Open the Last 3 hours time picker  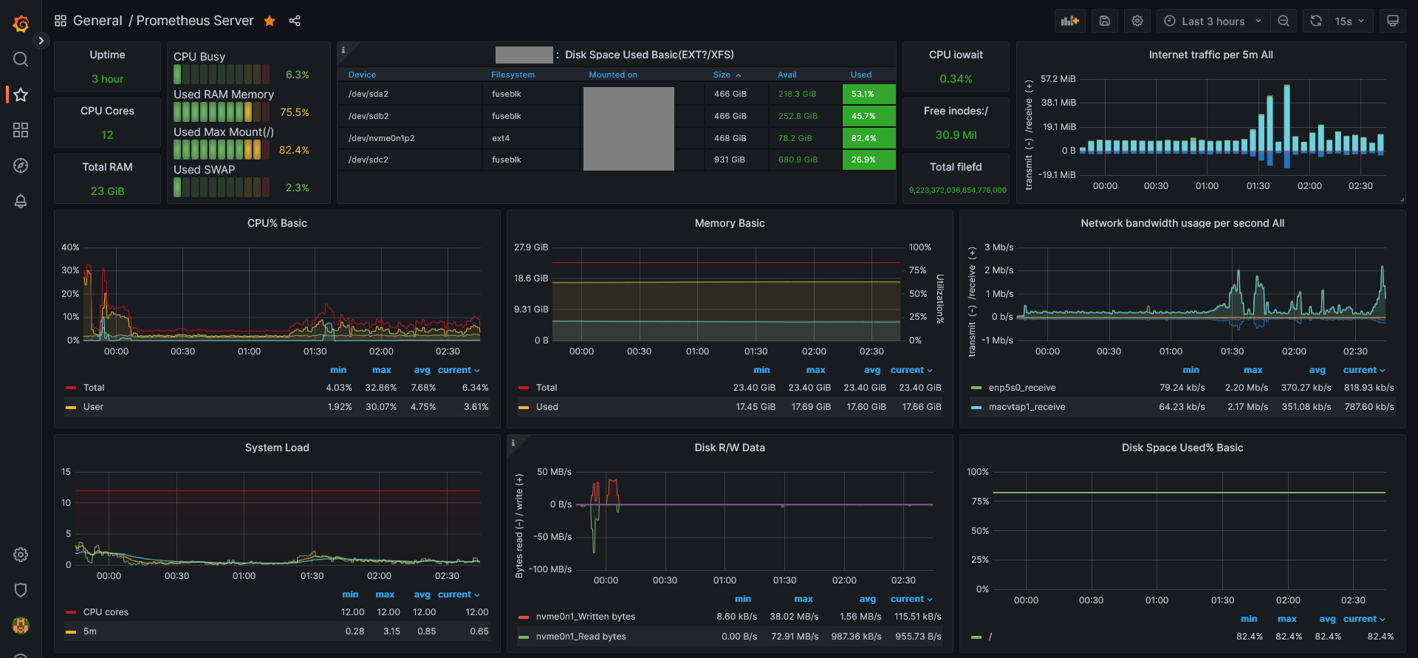pyautogui.click(x=1214, y=21)
